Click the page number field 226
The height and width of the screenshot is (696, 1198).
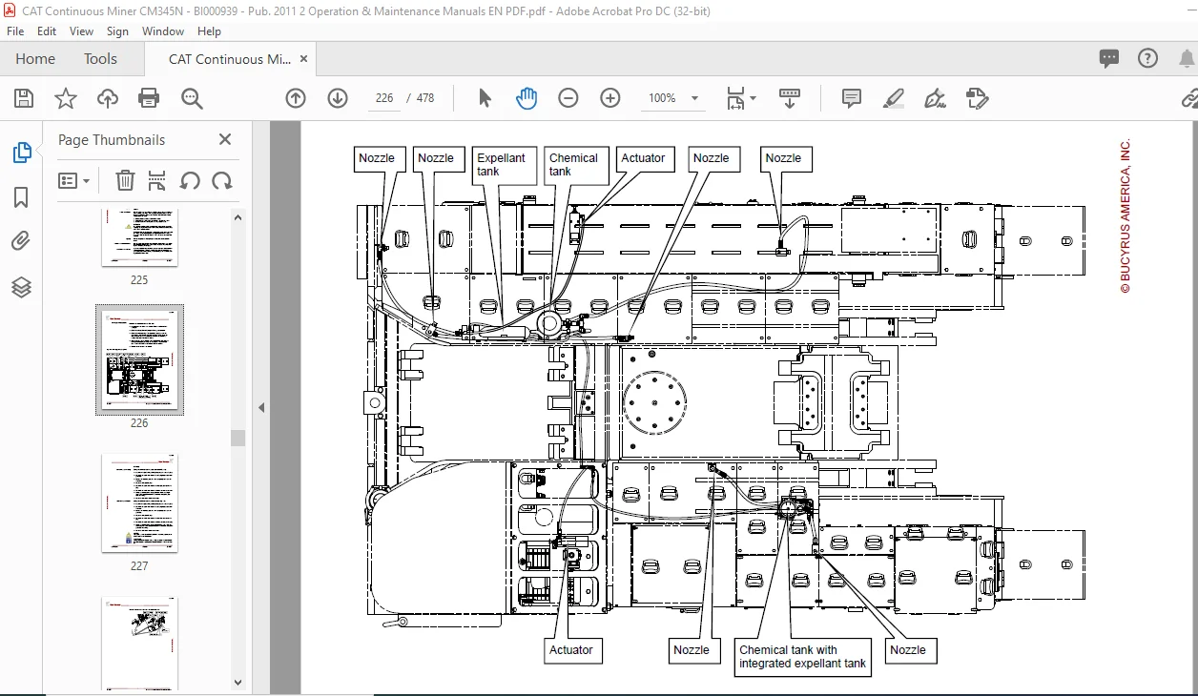(384, 98)
